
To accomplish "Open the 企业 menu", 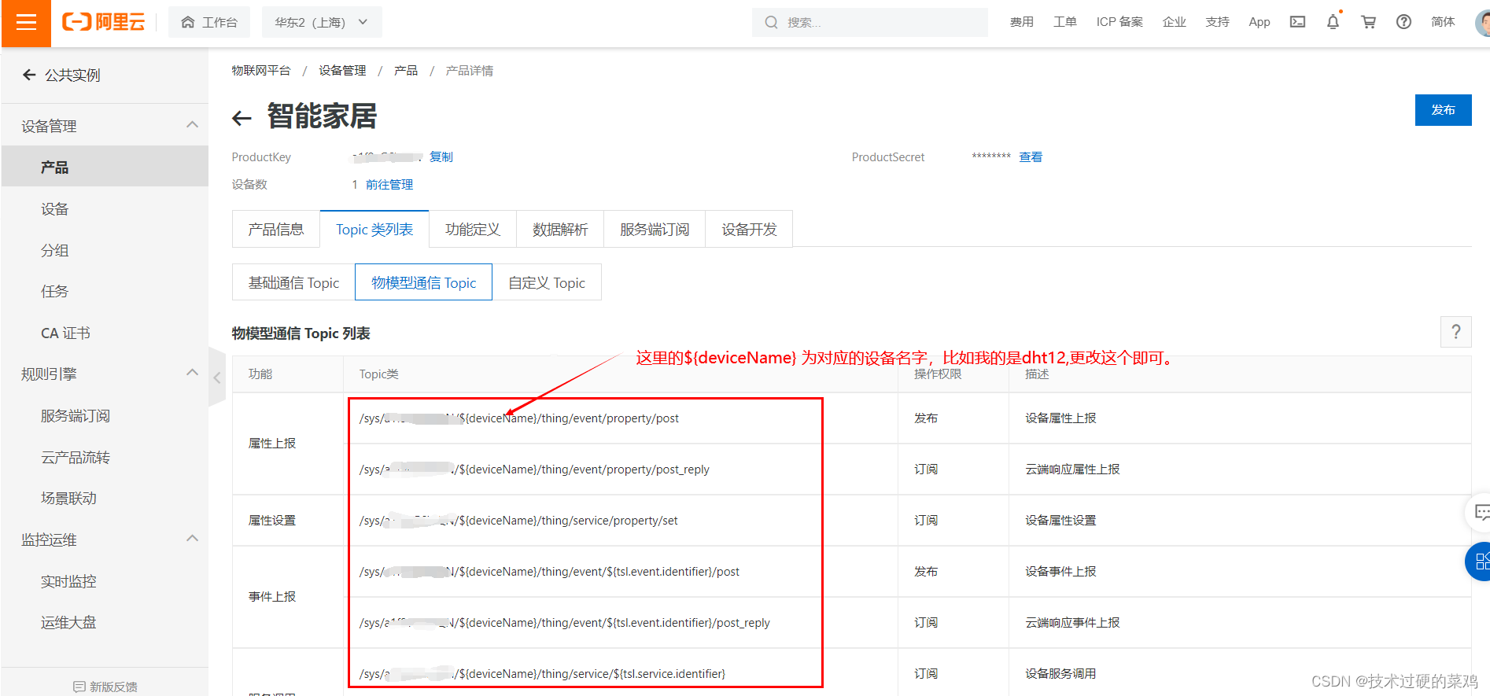I will point(1175,22).
